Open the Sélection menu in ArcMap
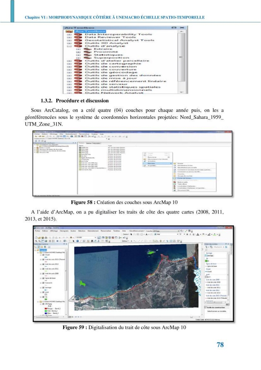 (82, 231)
